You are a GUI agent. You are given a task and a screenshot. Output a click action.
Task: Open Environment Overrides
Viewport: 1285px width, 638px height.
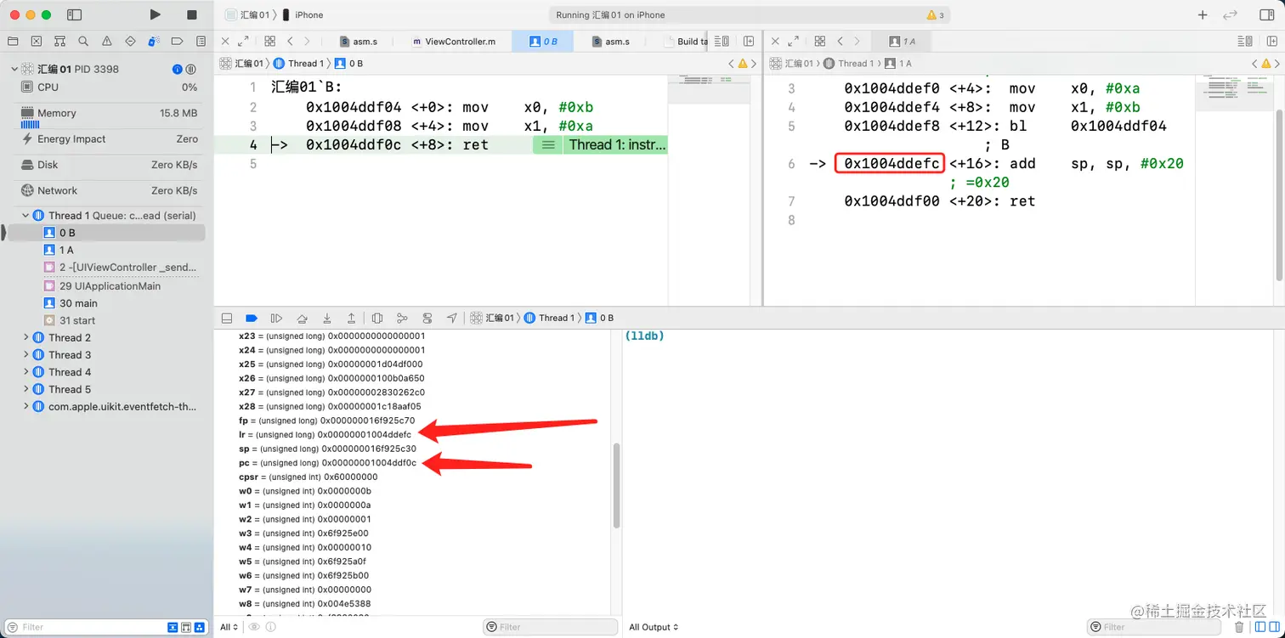pyautogui.click(x=427, y=318)
